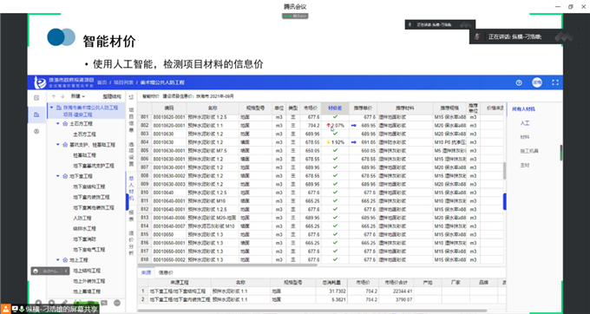This screenshot has height=314, width=590.
Task: Open the 报表 vertical tab
Action: click(131, 215)
